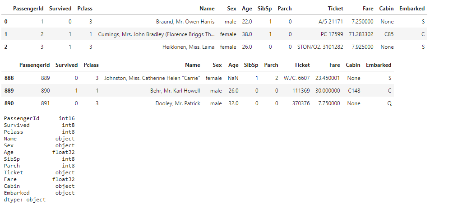The image size is (467, 205).
Task: Click the NaN age cell in row 888
Action: point(233,78)
